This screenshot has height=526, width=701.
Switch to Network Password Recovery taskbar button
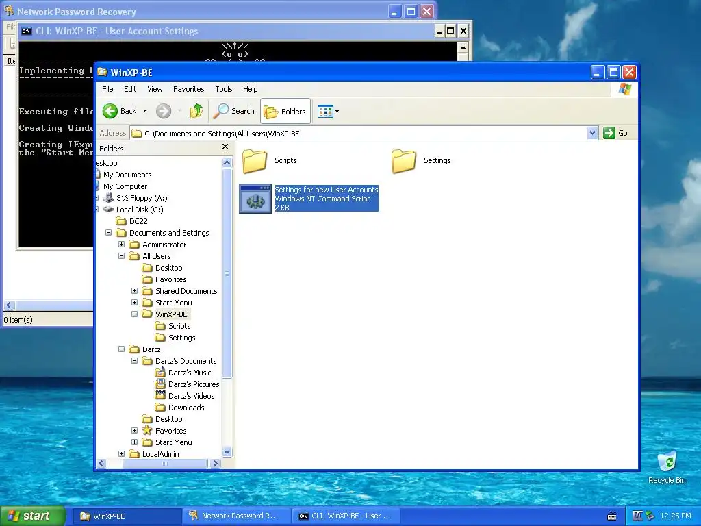[237, 516]
